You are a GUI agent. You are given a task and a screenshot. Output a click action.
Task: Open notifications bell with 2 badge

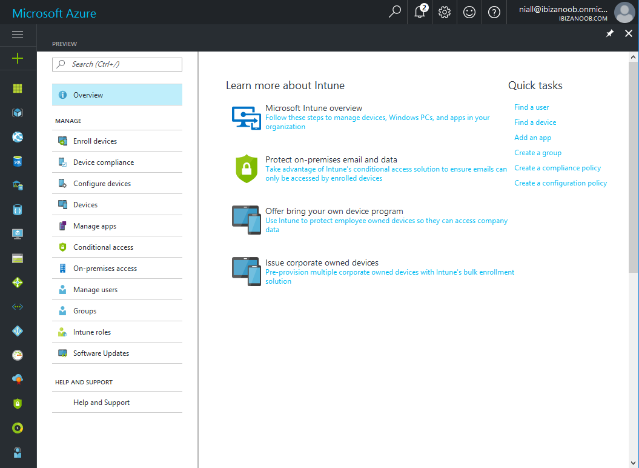(x=420, y=12)
